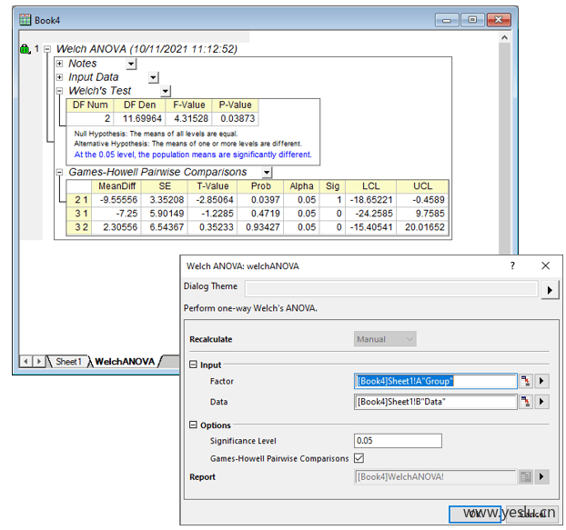Expand the Notes section

coord(59,64)
